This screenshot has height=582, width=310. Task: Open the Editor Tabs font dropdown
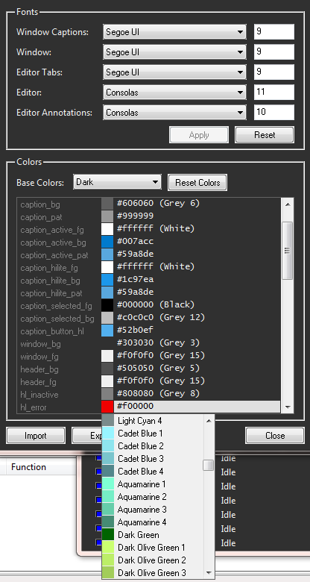174,72
